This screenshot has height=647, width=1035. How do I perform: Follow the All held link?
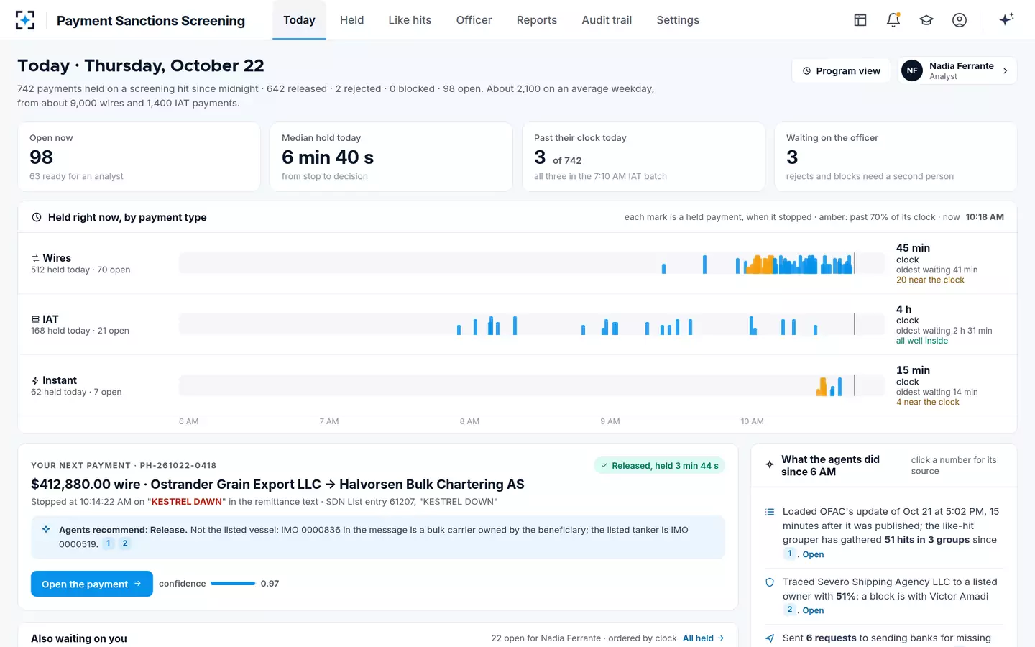(704, 638)
